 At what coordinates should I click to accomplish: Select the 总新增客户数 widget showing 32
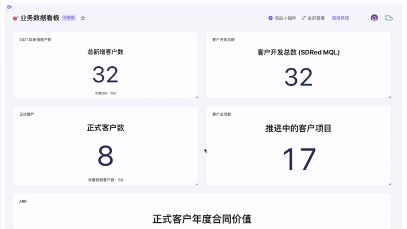[x=106, y=74]
